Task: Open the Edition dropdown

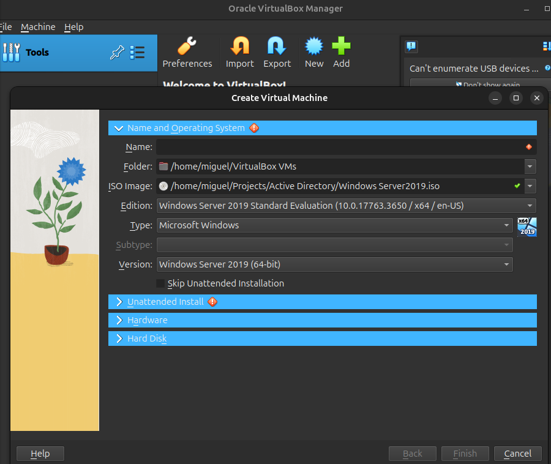Action: 346,206
